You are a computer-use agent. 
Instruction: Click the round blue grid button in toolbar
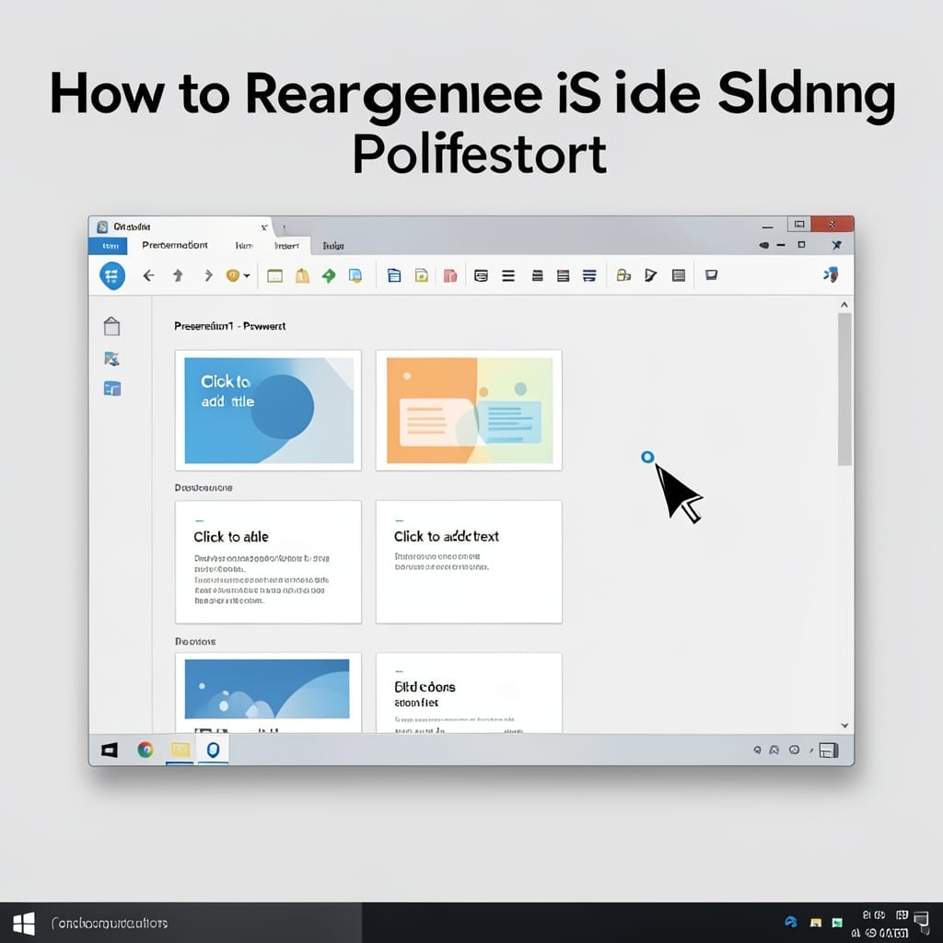pos(111,276)
